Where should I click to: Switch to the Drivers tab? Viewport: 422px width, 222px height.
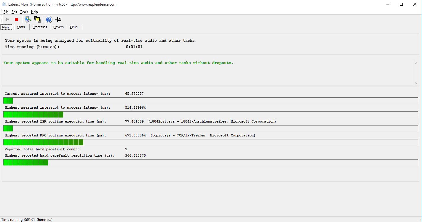point(58,27)
